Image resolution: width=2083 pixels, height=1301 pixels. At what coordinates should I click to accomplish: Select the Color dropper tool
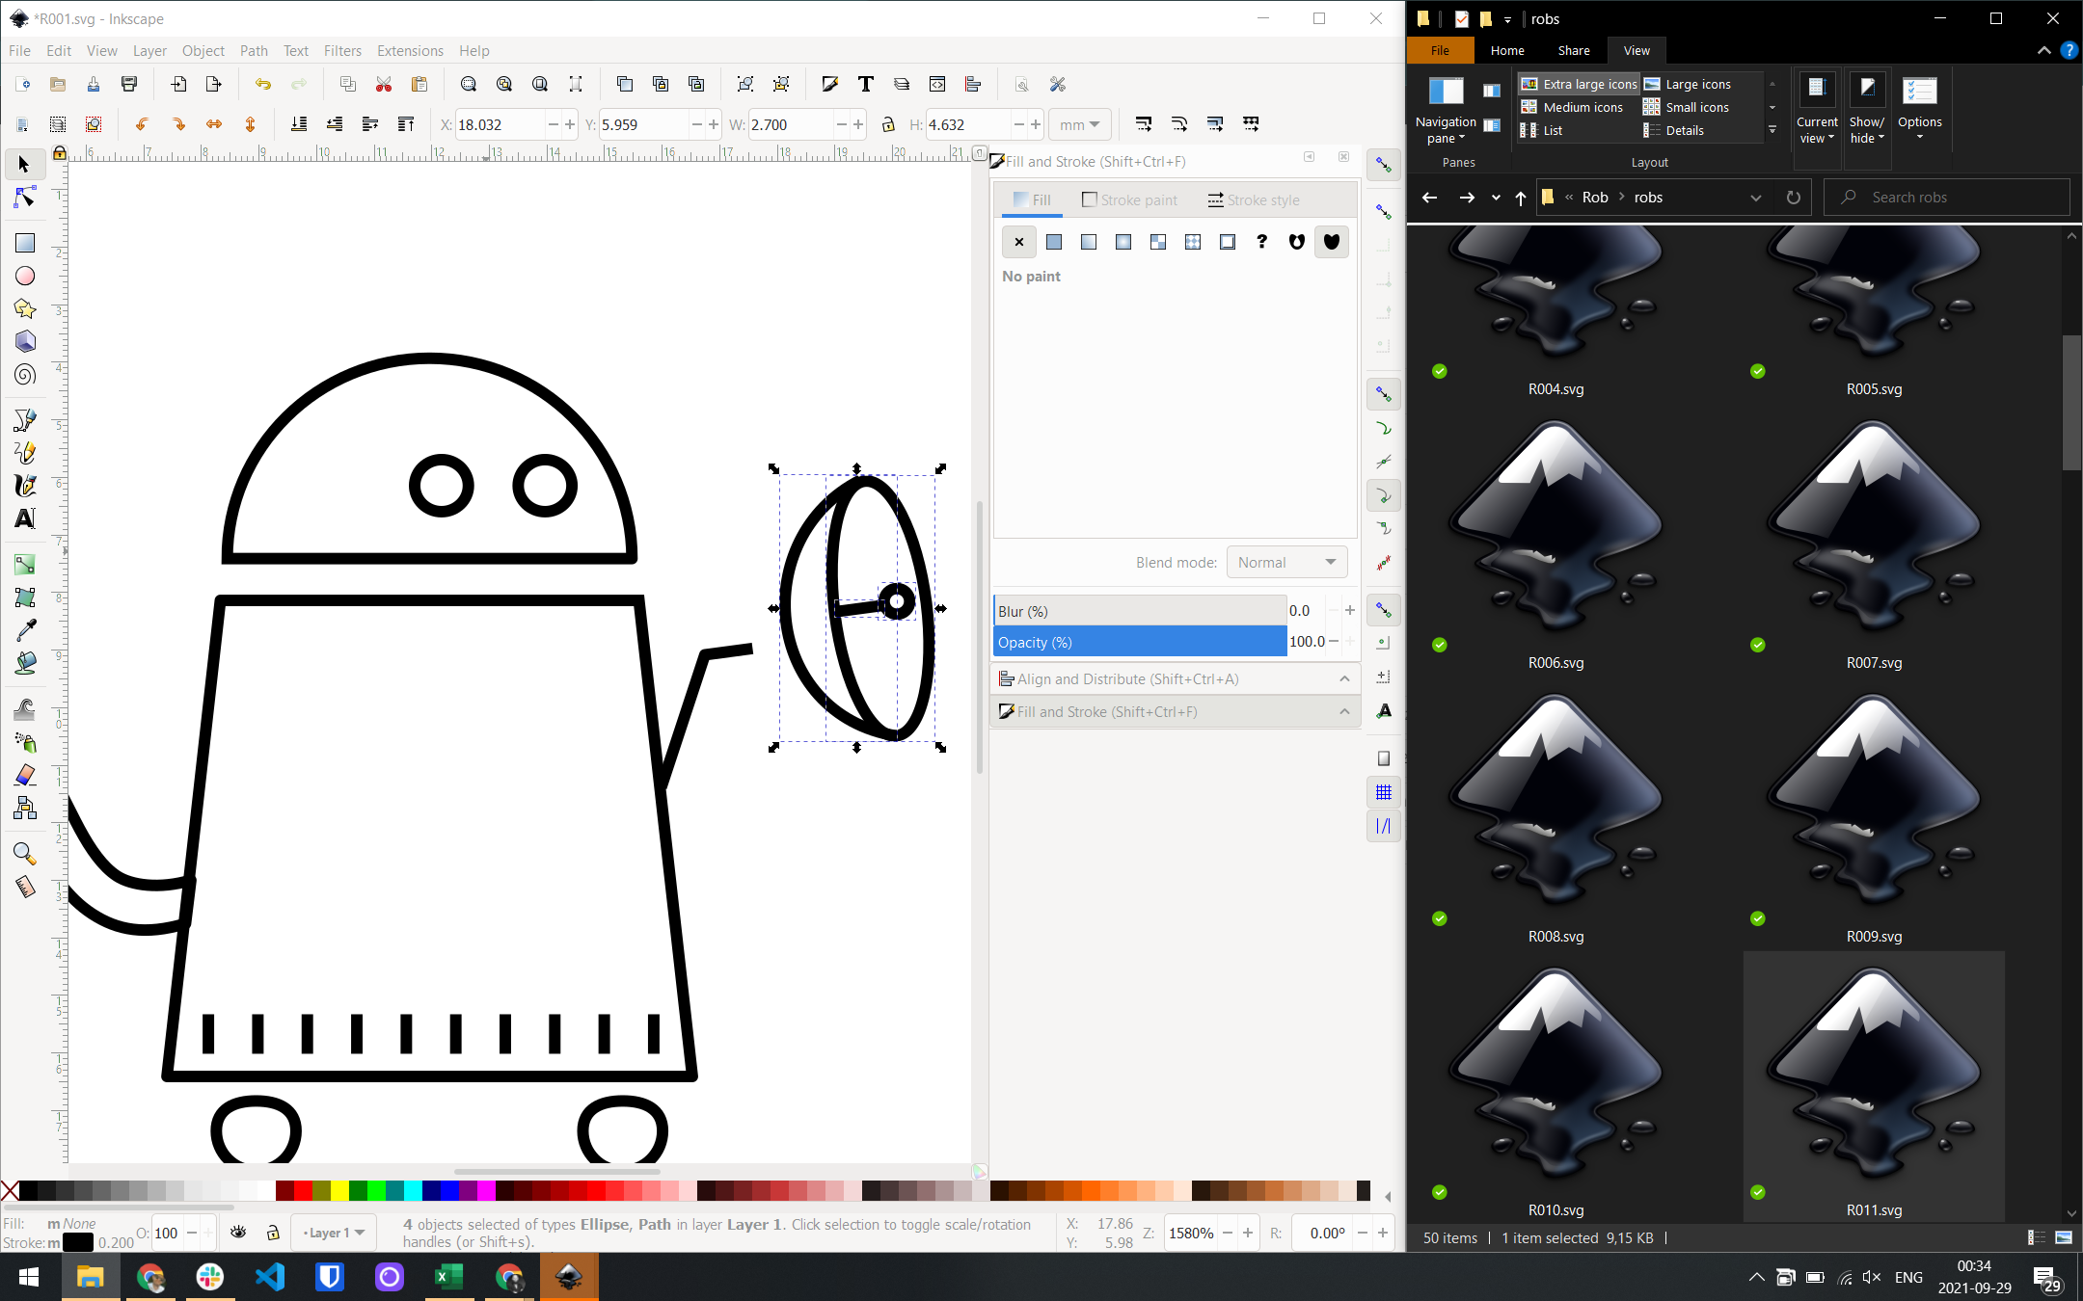(25, 630)
